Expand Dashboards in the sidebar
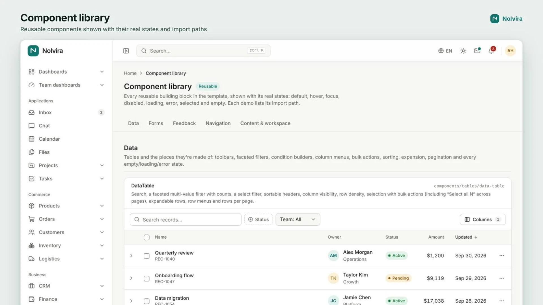This screenshot has width=543, height=305. click(x=66, y=72)
